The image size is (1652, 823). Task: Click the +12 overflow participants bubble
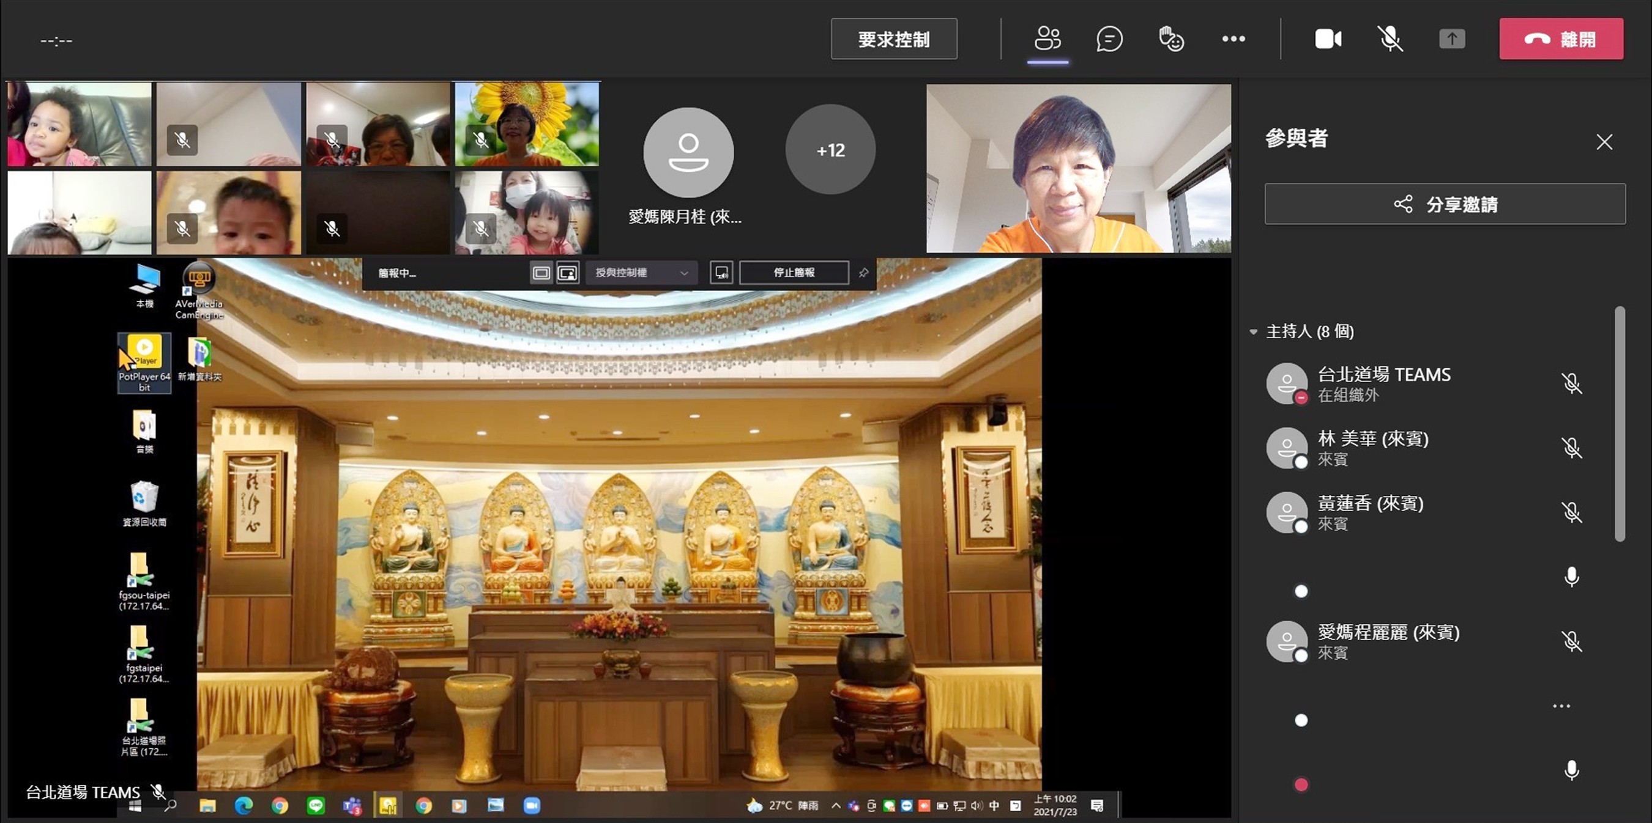point(830,150)
